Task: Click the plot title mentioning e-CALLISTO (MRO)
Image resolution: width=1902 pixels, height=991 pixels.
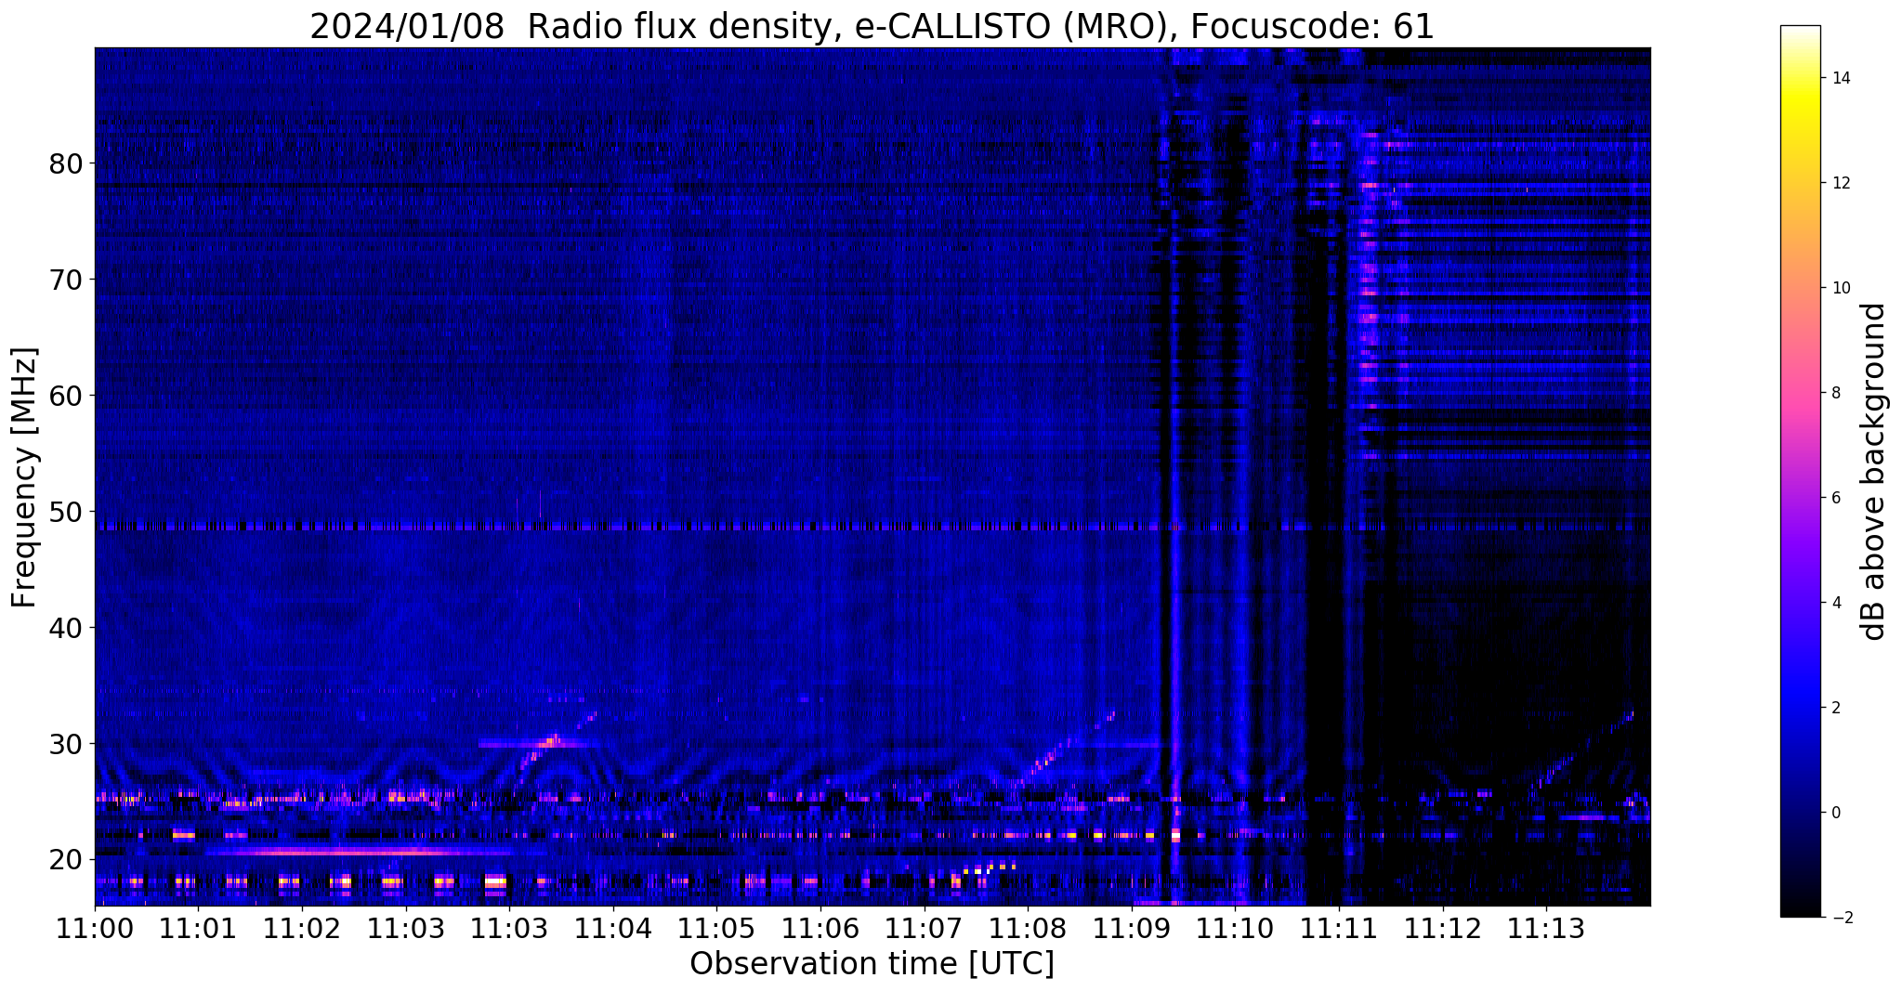Action: click(872, 27)
